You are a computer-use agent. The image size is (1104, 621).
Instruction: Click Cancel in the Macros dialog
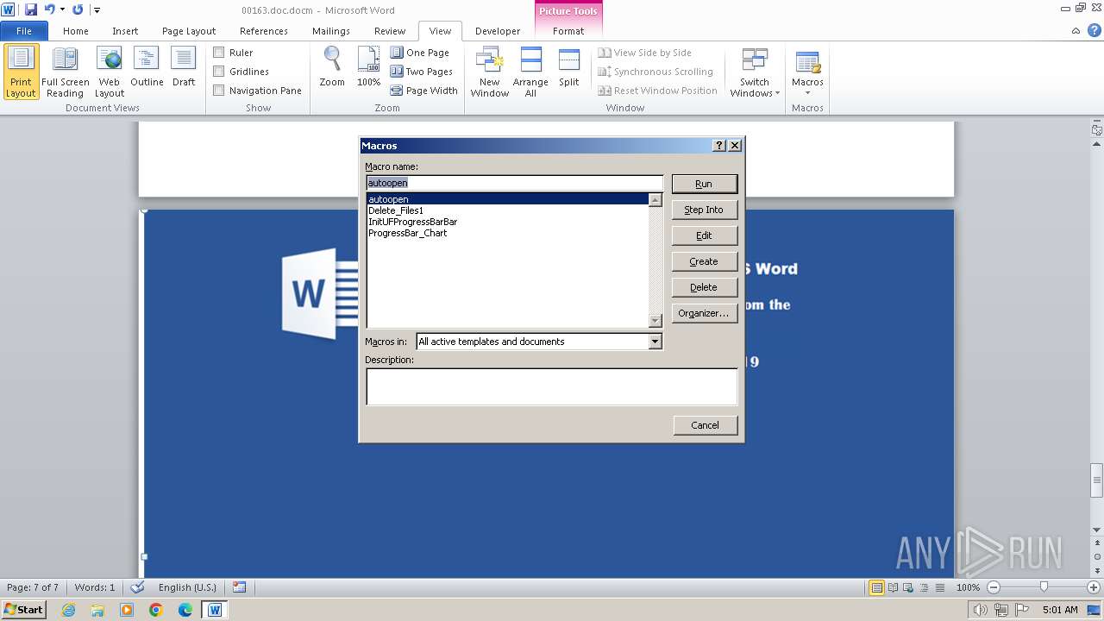click(x=705, y=425)
